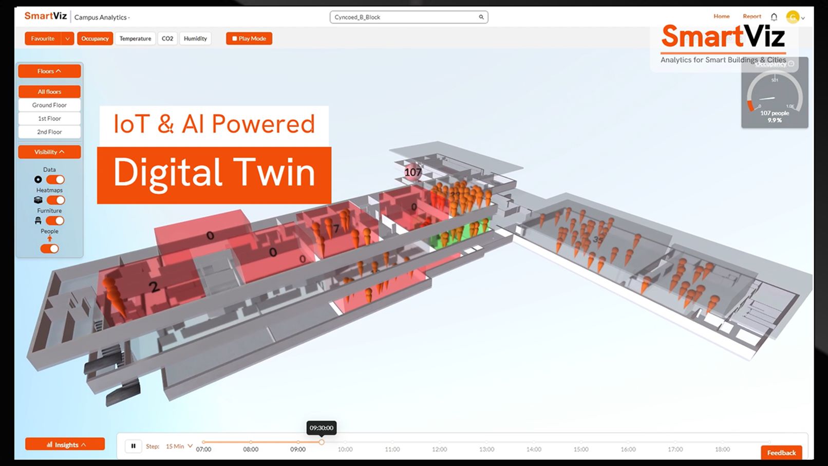Click the 09:30 timeline marker
Screen dimensions: 828x466
pos(322,441)
